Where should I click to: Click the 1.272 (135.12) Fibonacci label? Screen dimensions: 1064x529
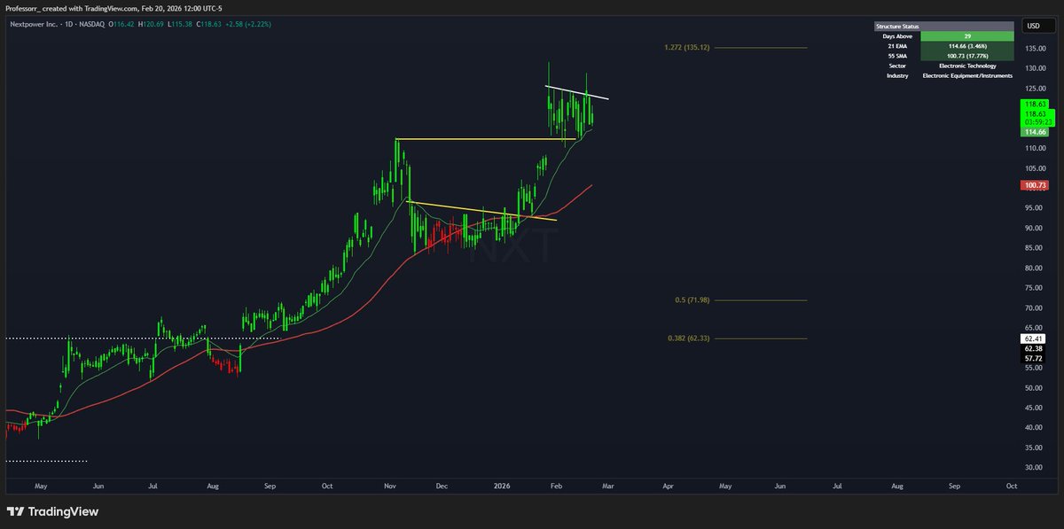[x=686, y=47]
